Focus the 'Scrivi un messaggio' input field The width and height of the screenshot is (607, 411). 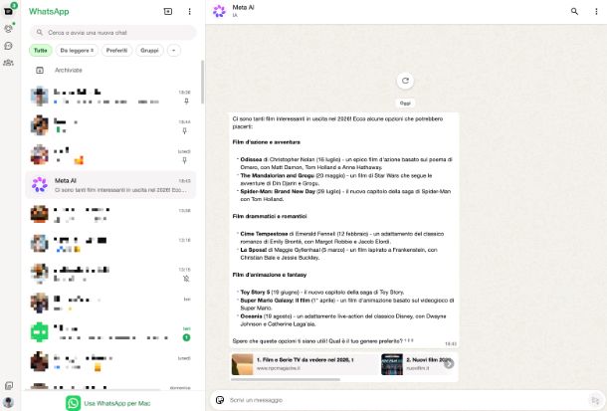tap(406, 400)
